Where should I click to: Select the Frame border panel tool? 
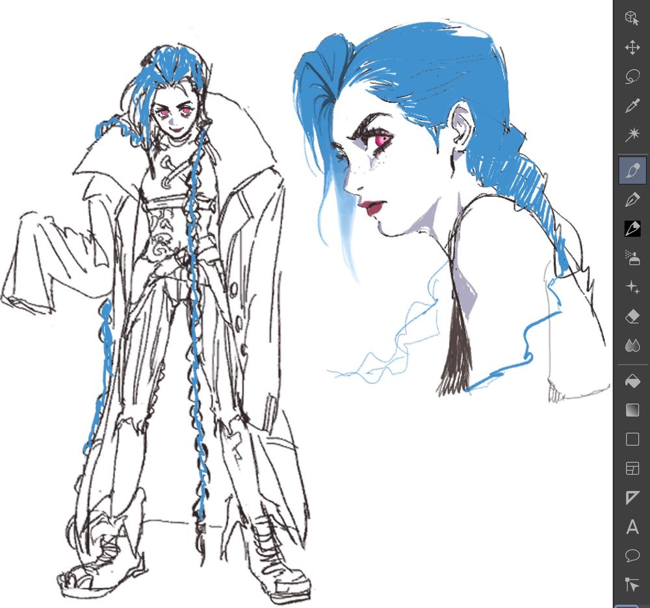pos(632,468)
